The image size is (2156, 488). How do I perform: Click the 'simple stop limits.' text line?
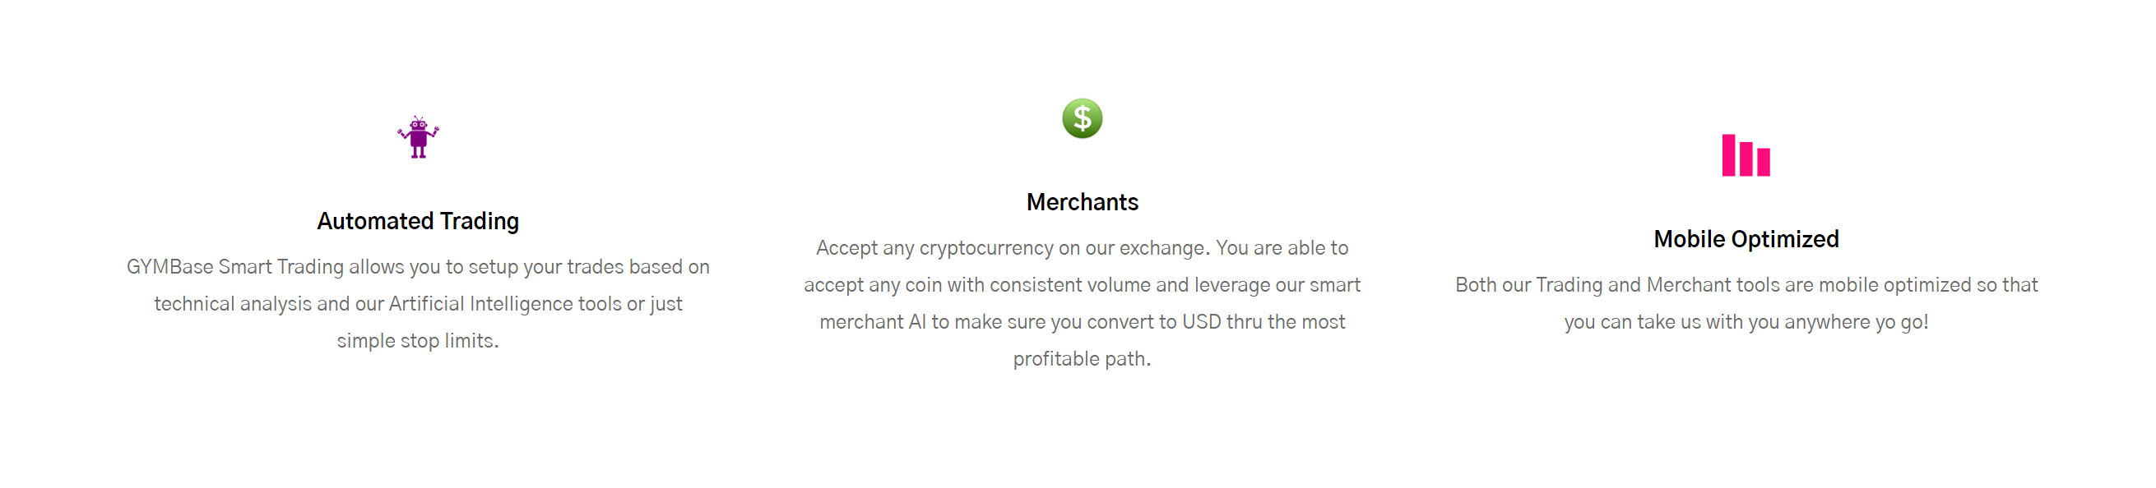pyautogui.click(x=418, y=341)
